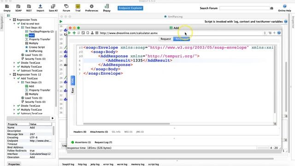Viewport: 295px width, 166px height.
Task: Open the Headers (8) tab
Action: click(80, 132)
